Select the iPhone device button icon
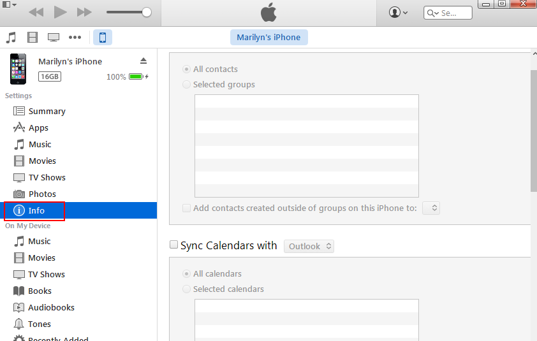This screenshot has height=341, width=537. 102,38
